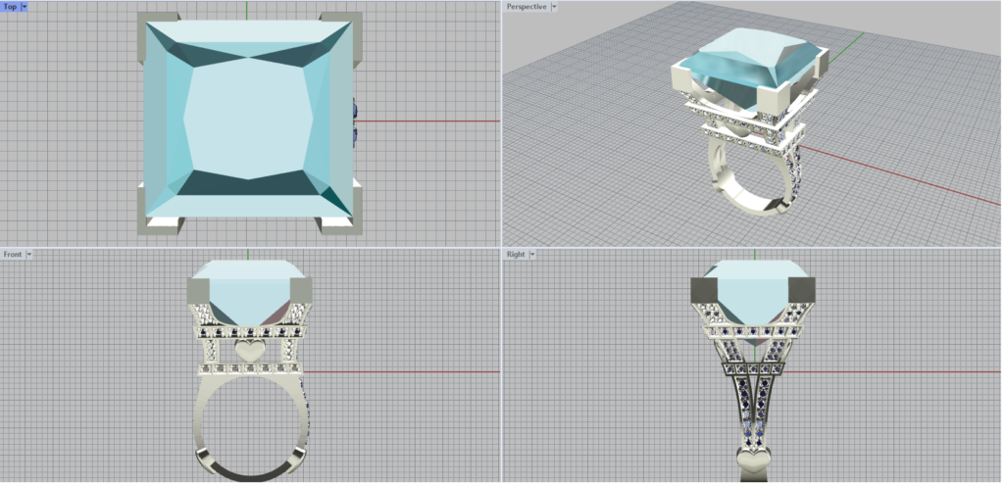Open the Top viewport dropdown arrow
This screenshot has height=484, width=1004.
click(x=24, y=7)
